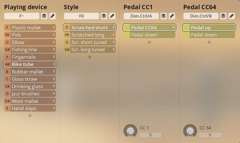Click the F# key label beside Pick
Viewport: 240px width, 143px height.
[x=7, y=35]
